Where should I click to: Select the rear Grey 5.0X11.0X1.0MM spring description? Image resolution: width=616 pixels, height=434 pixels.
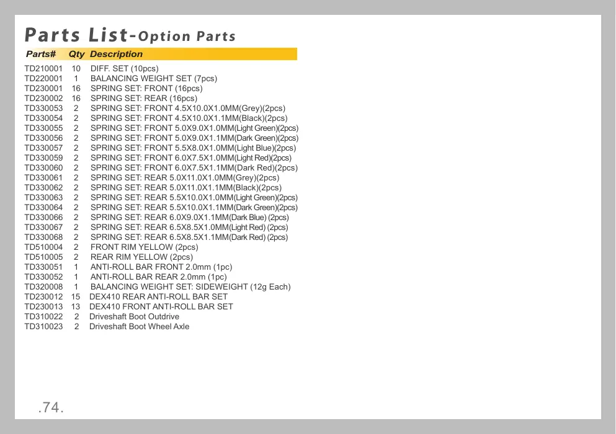185,177
